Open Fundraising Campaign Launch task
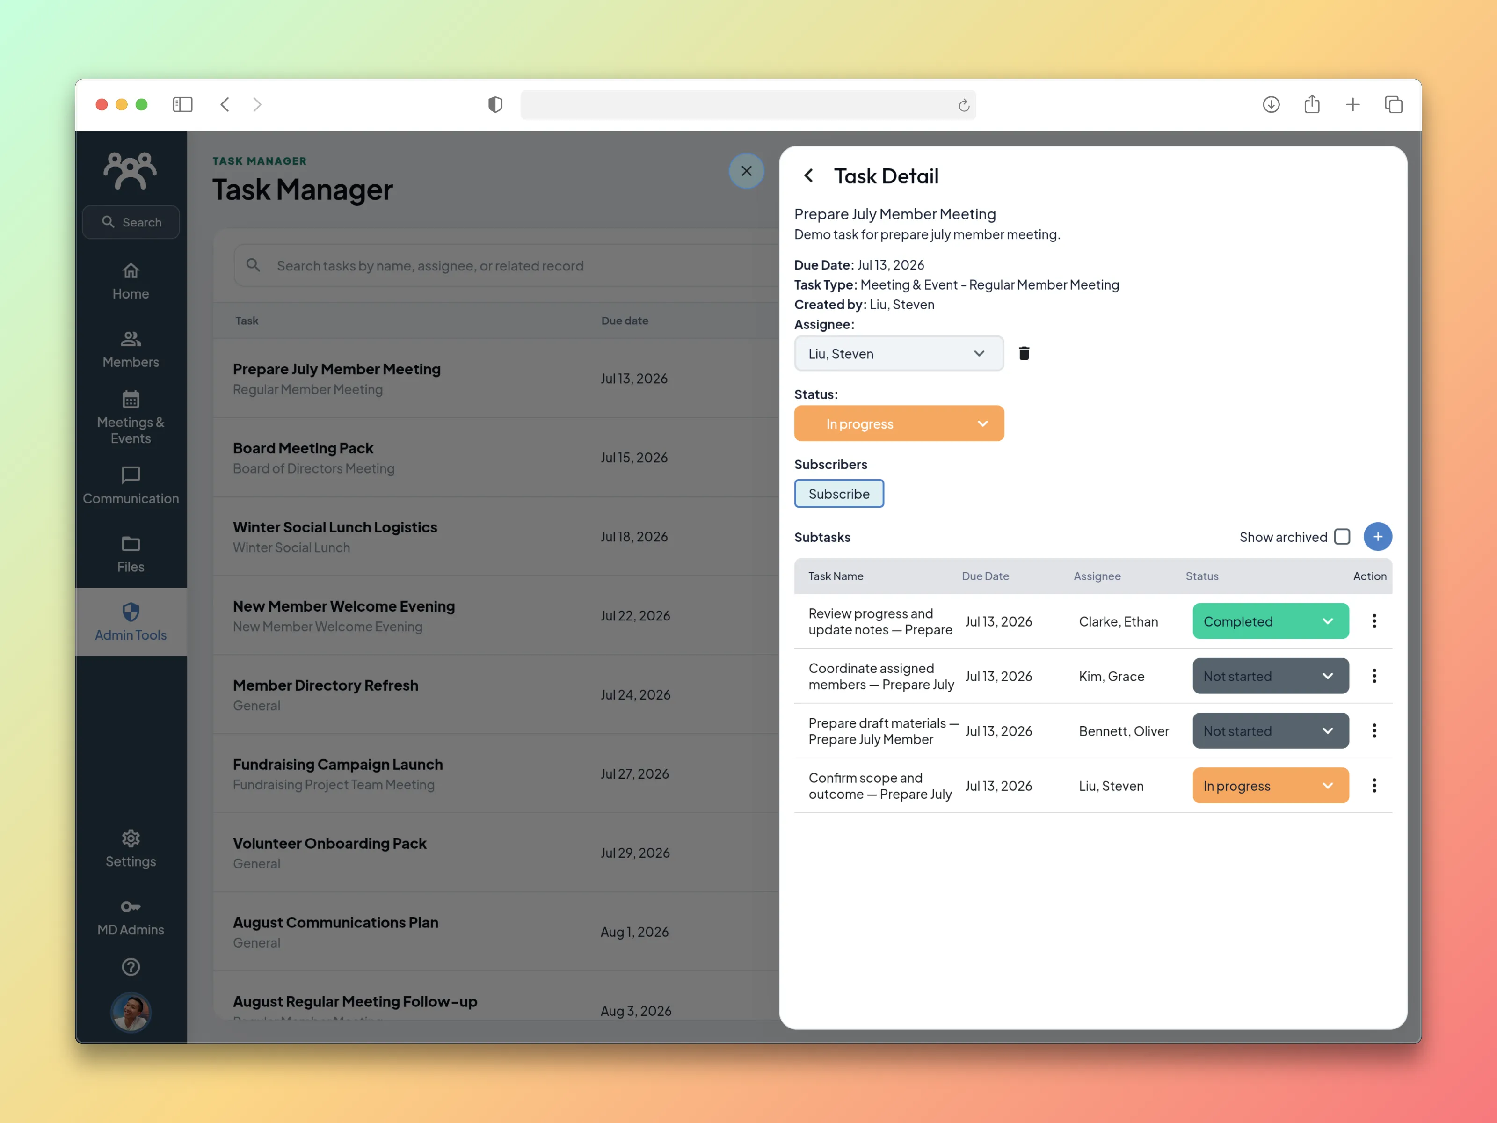This screenshot has height=1123, width=1497. [496, 774]
